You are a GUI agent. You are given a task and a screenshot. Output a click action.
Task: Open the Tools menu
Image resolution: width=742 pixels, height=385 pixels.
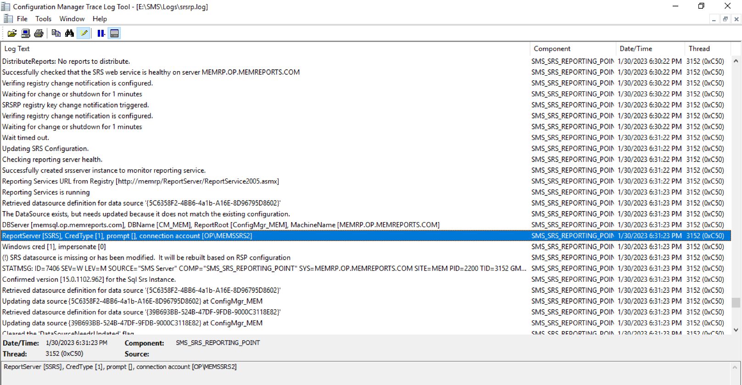click(x=43, y=19)
